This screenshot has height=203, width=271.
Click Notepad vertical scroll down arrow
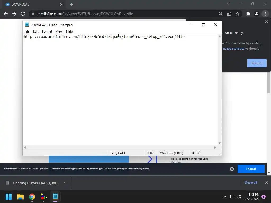tap(219, 143)
